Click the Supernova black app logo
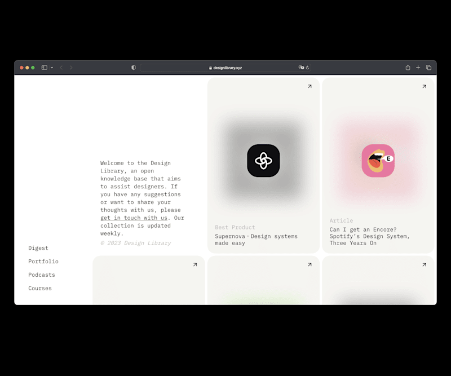Screen dimensions: 451x376 point(263,161)
